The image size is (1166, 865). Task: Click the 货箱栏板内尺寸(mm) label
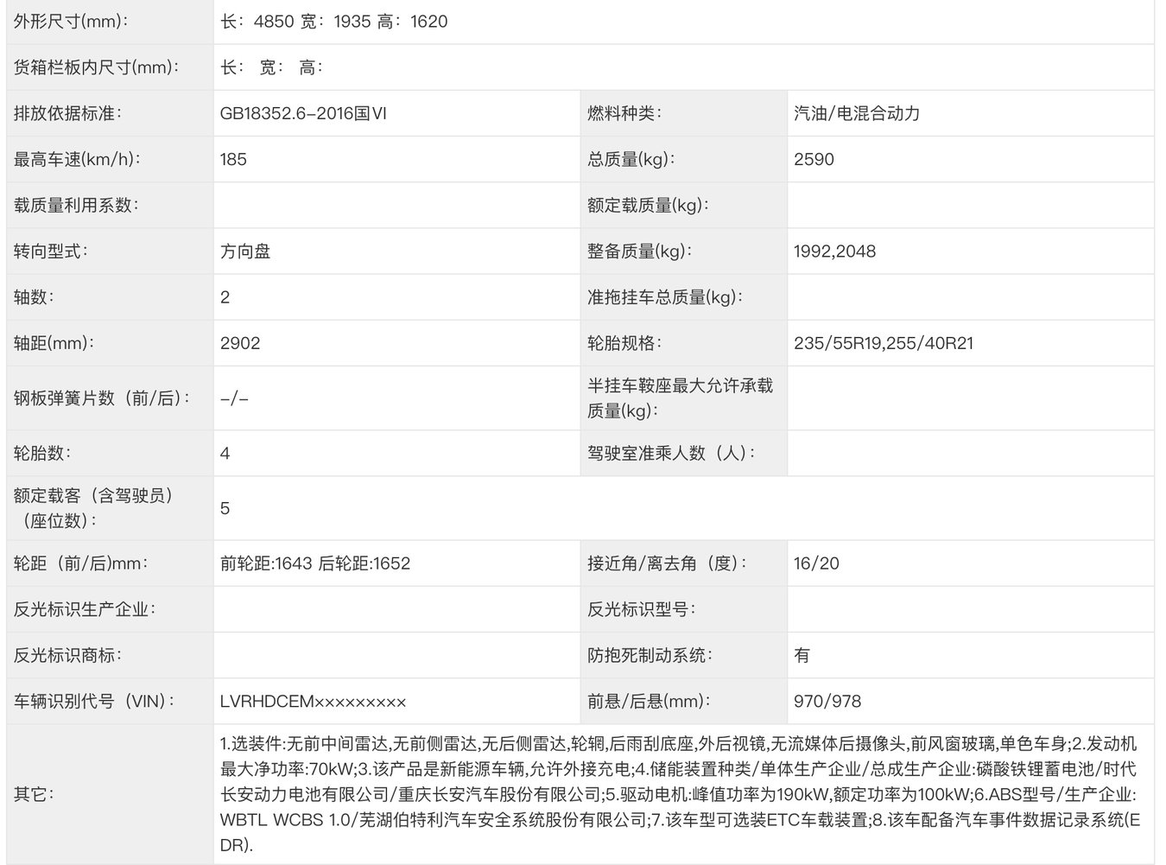coord(97,67)
